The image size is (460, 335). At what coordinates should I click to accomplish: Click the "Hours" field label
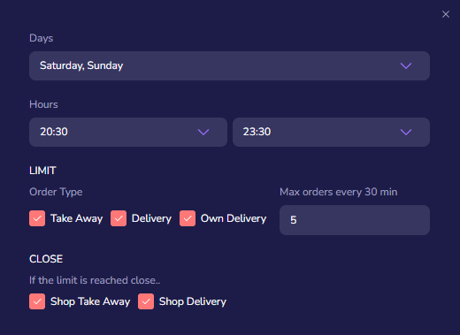click(43, 104)
